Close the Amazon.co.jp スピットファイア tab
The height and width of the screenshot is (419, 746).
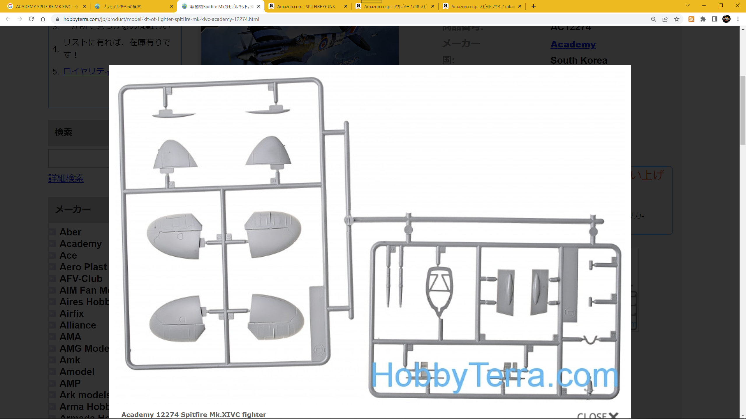click(x=520, y=6)
